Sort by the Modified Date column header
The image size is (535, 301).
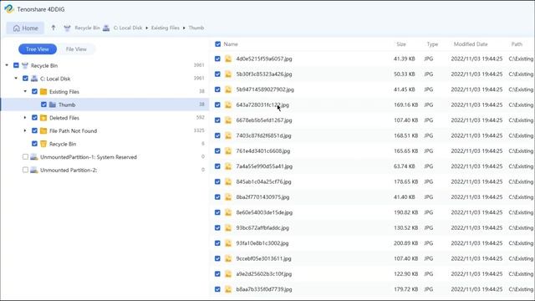tap(471, 44)
